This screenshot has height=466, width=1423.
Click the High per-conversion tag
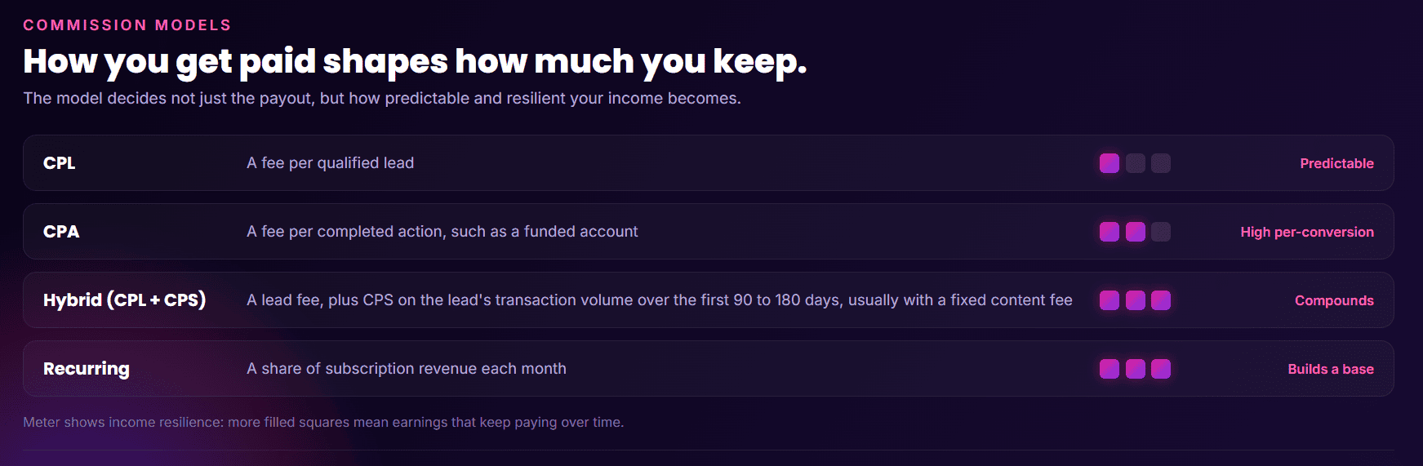click(1307, 232)
